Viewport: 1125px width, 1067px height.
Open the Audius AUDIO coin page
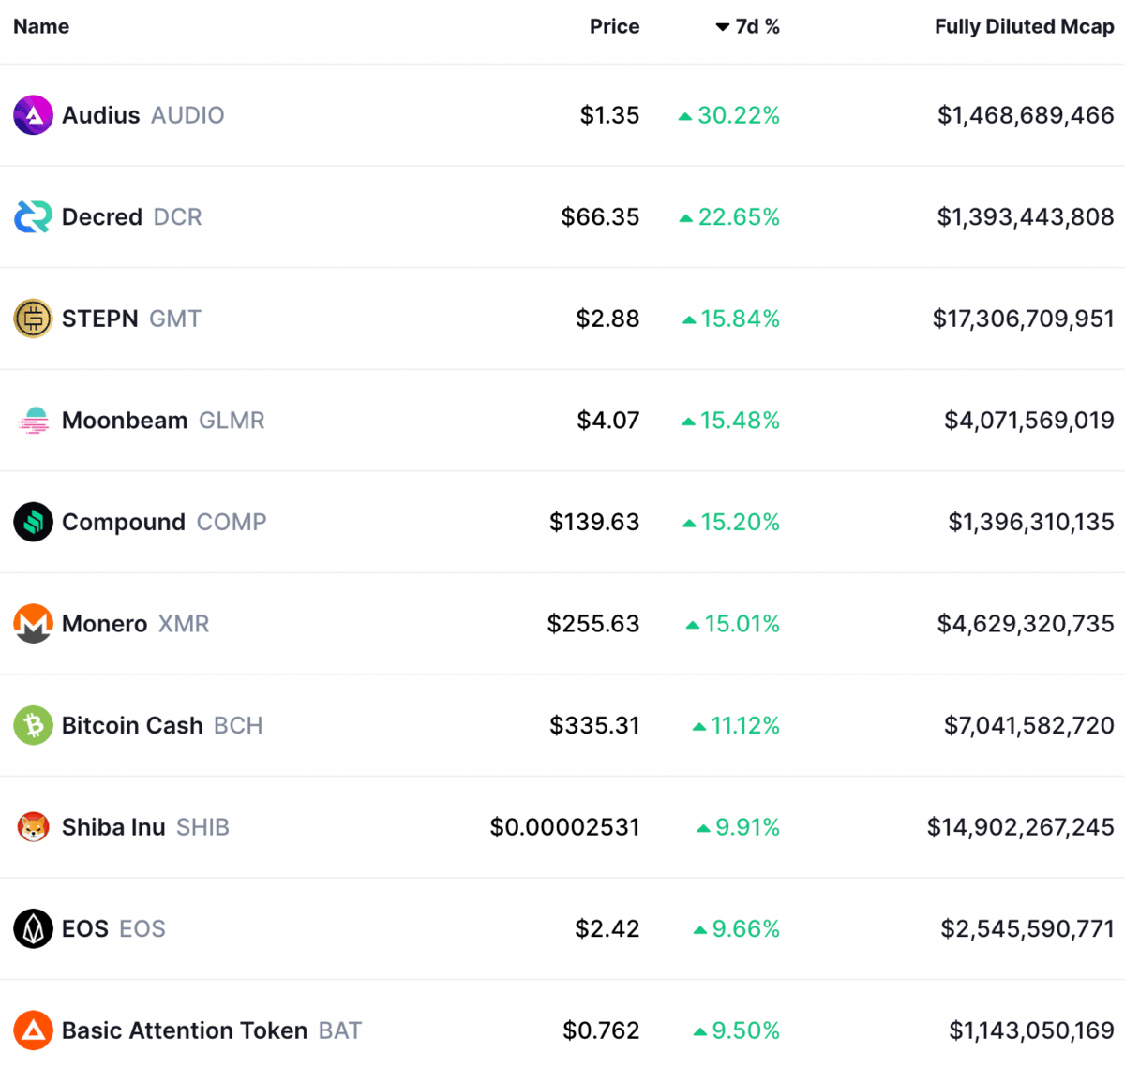142,115
